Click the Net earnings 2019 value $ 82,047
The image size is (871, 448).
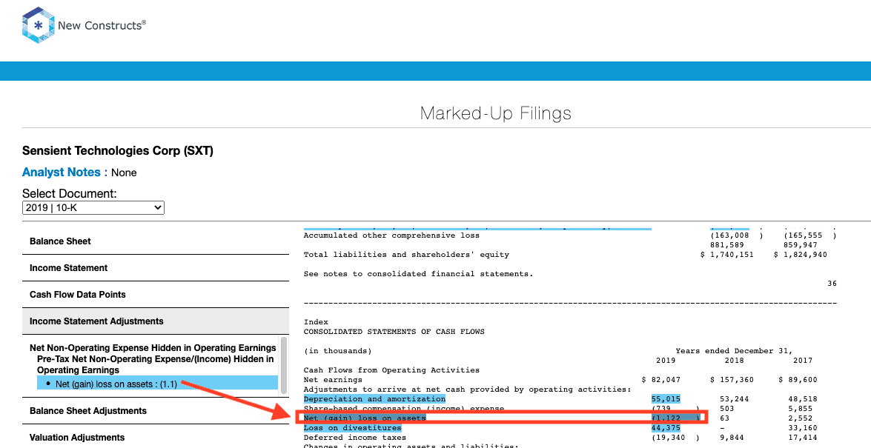[x=660, y=380]
